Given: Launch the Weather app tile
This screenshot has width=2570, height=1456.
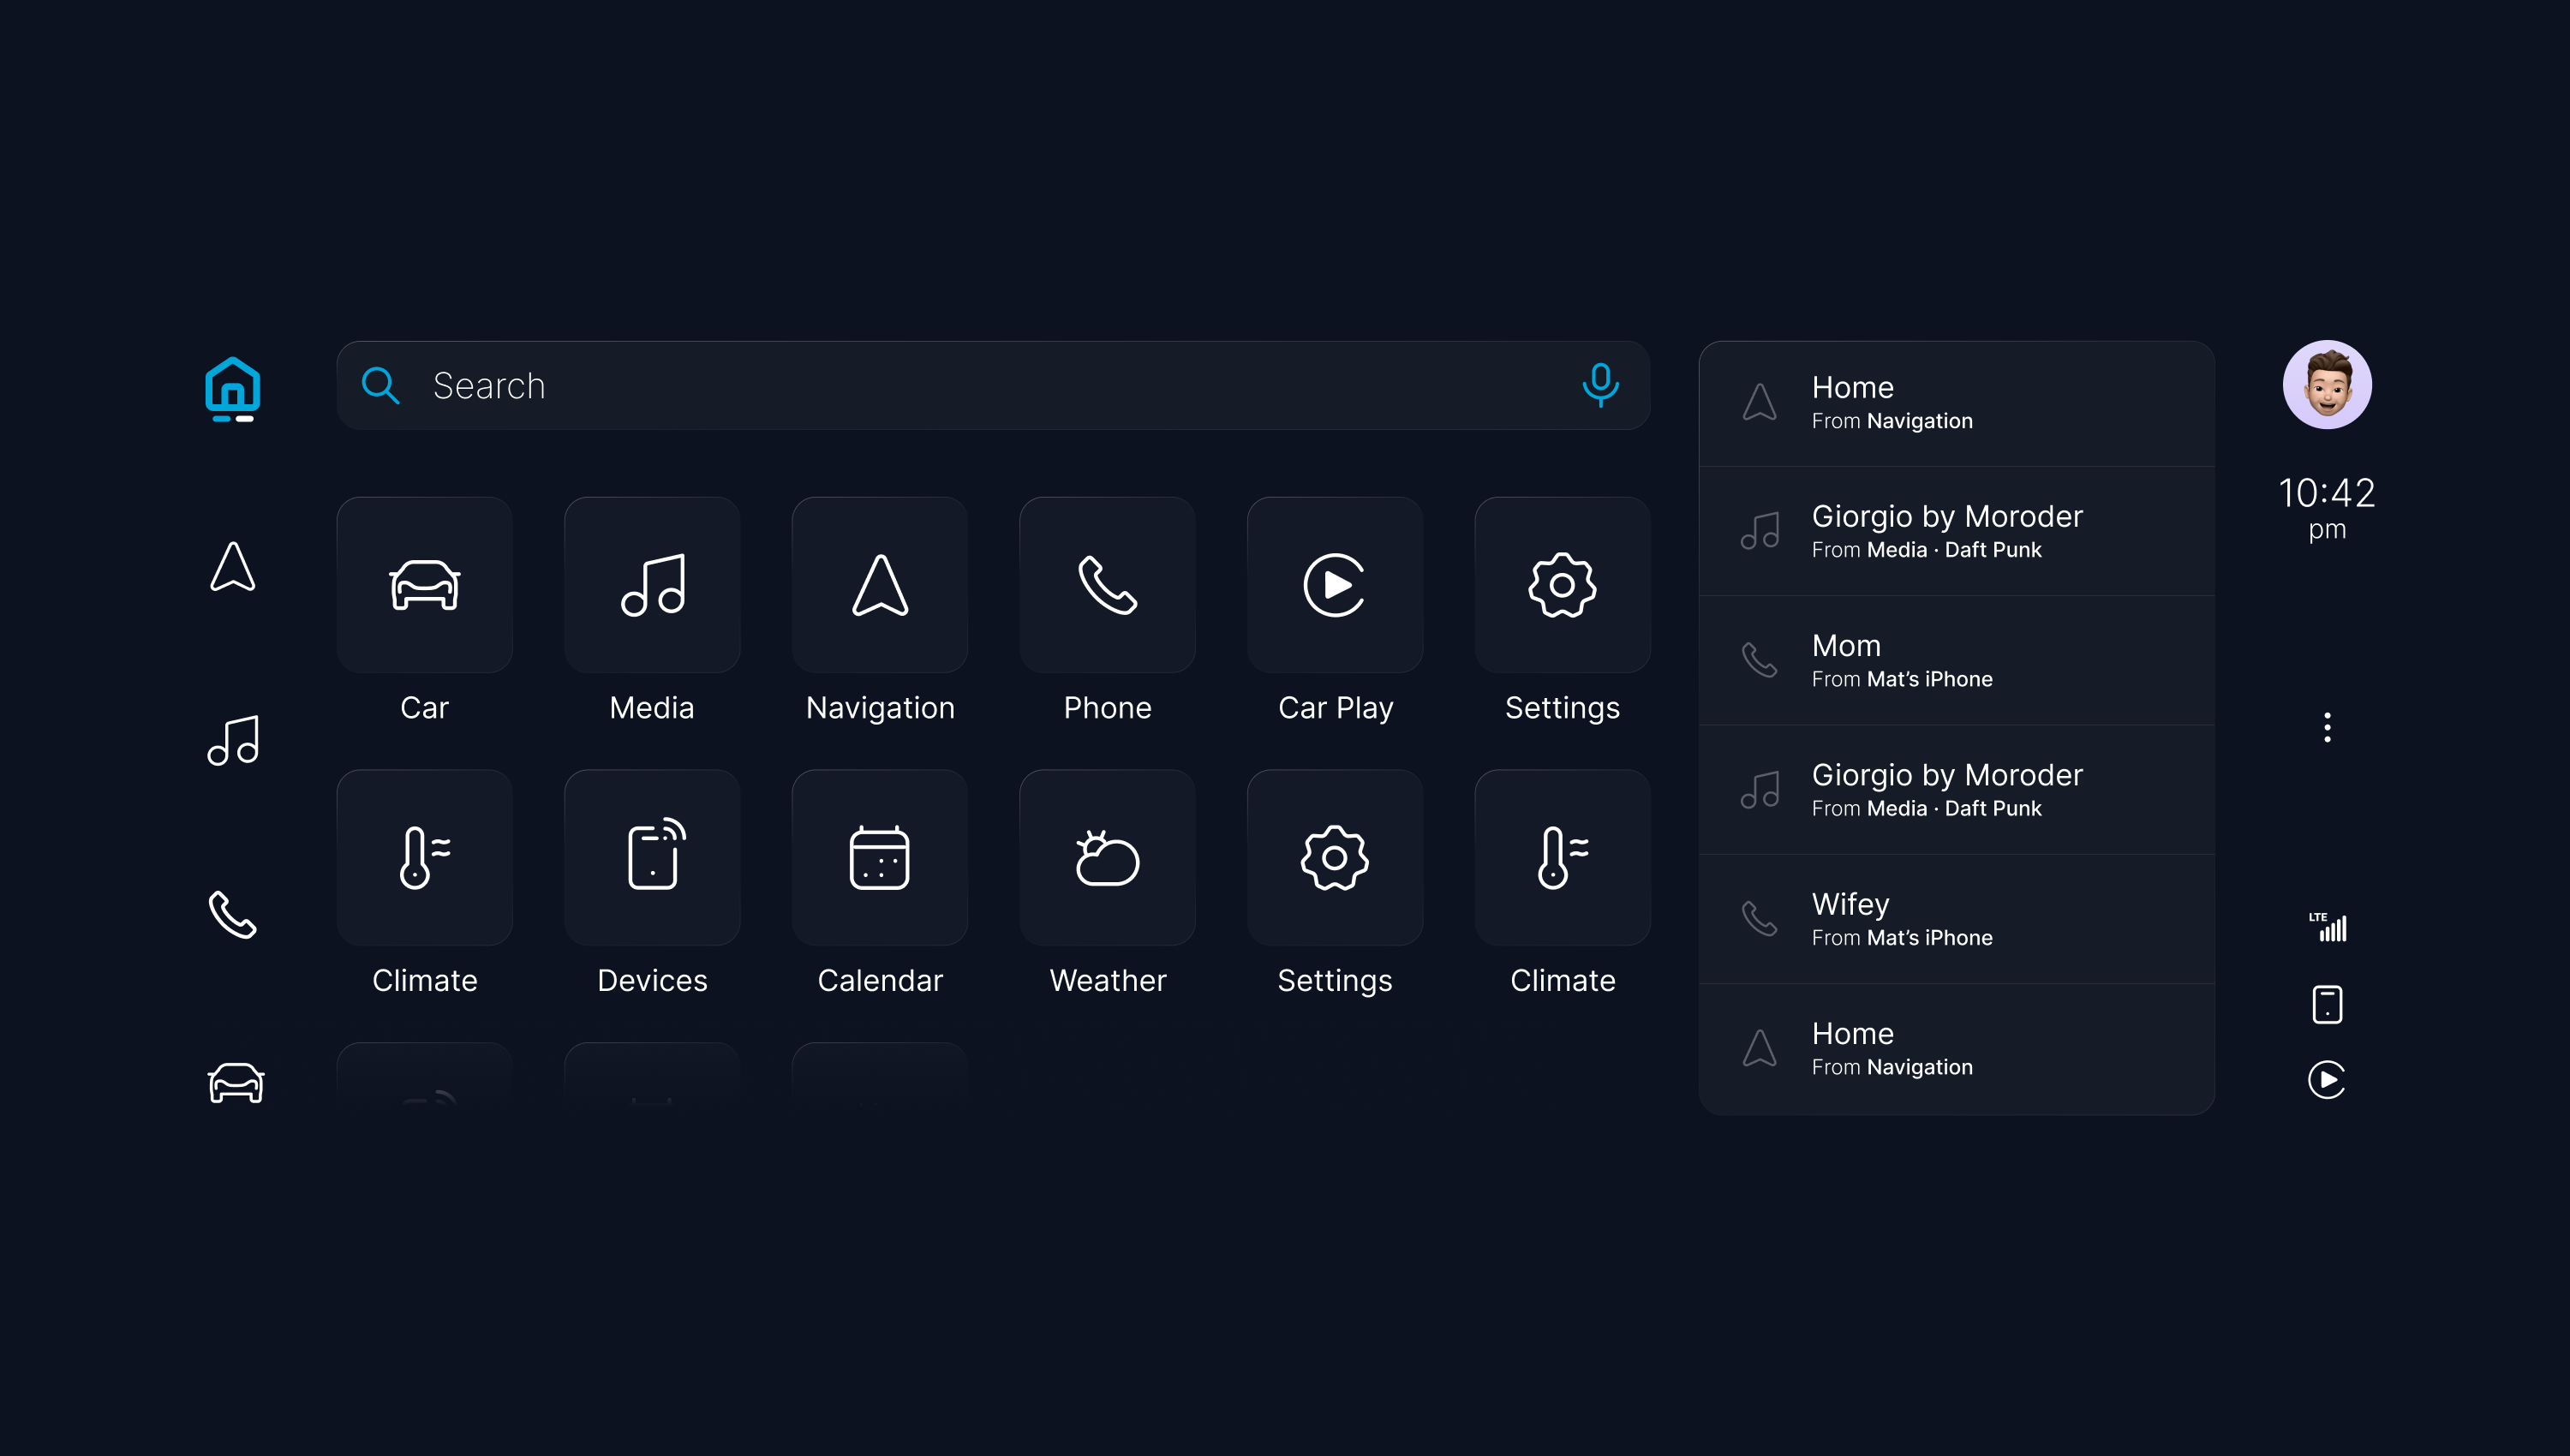Looking at the screenshot, I should click(x=1107, y=857).
